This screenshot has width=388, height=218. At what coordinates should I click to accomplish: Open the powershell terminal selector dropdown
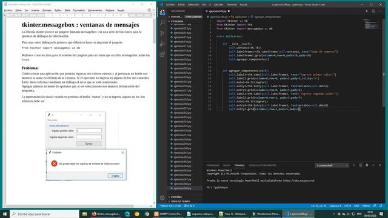[x=332, y=165]
